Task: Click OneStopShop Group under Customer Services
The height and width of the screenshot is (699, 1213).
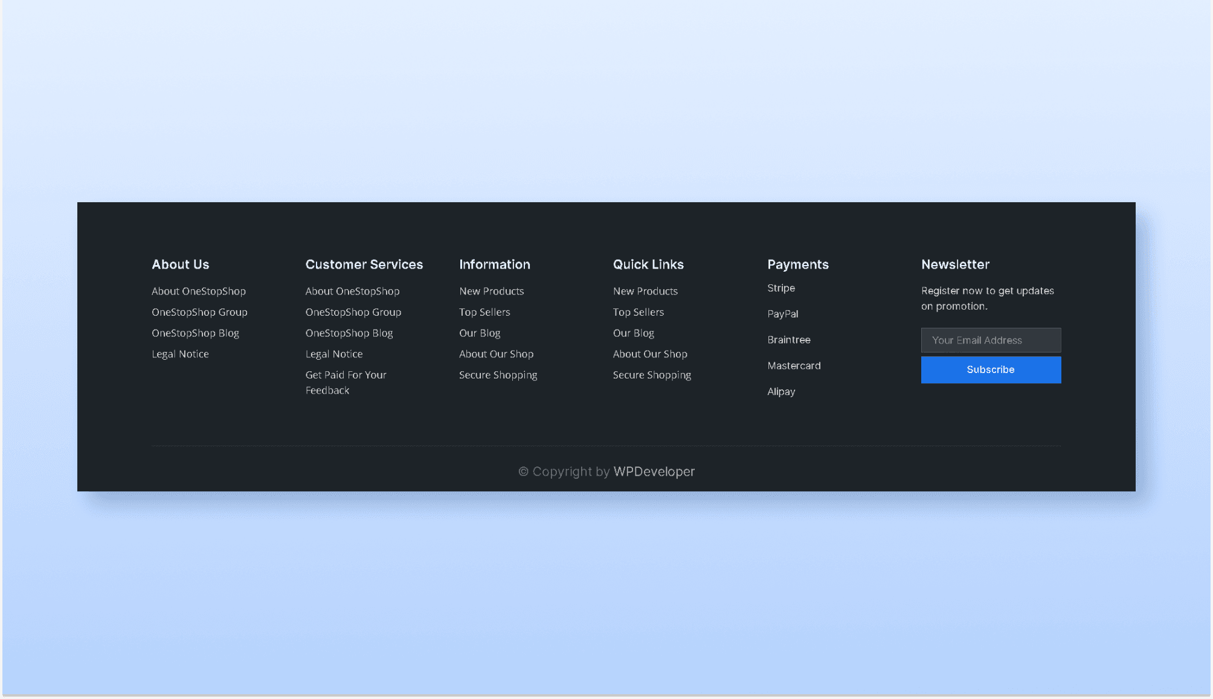Action: [353, 312]
